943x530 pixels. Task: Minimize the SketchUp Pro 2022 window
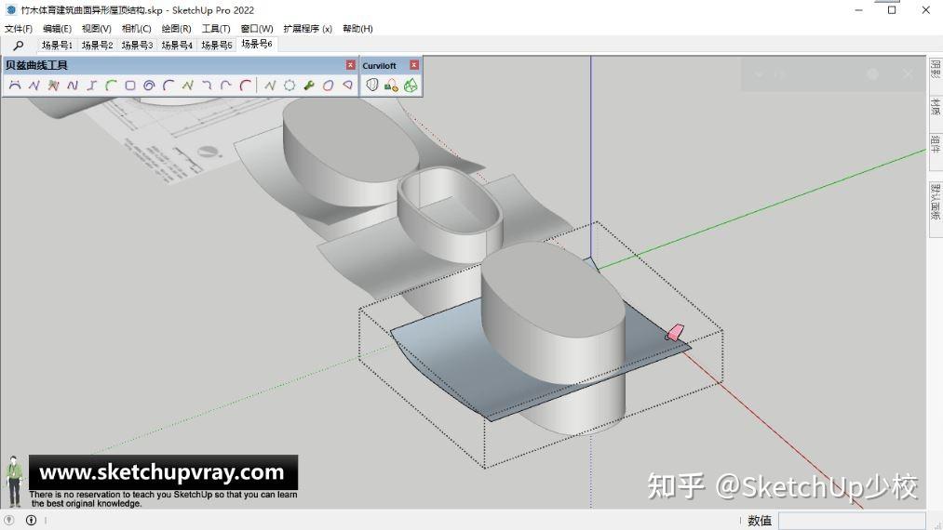(x=859, y=10)
